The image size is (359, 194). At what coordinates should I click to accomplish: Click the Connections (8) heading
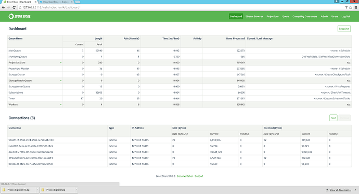22,118
